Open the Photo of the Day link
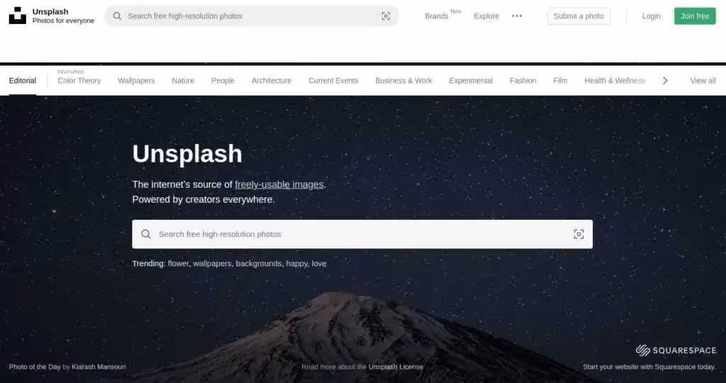 click(x=35, y=367)
